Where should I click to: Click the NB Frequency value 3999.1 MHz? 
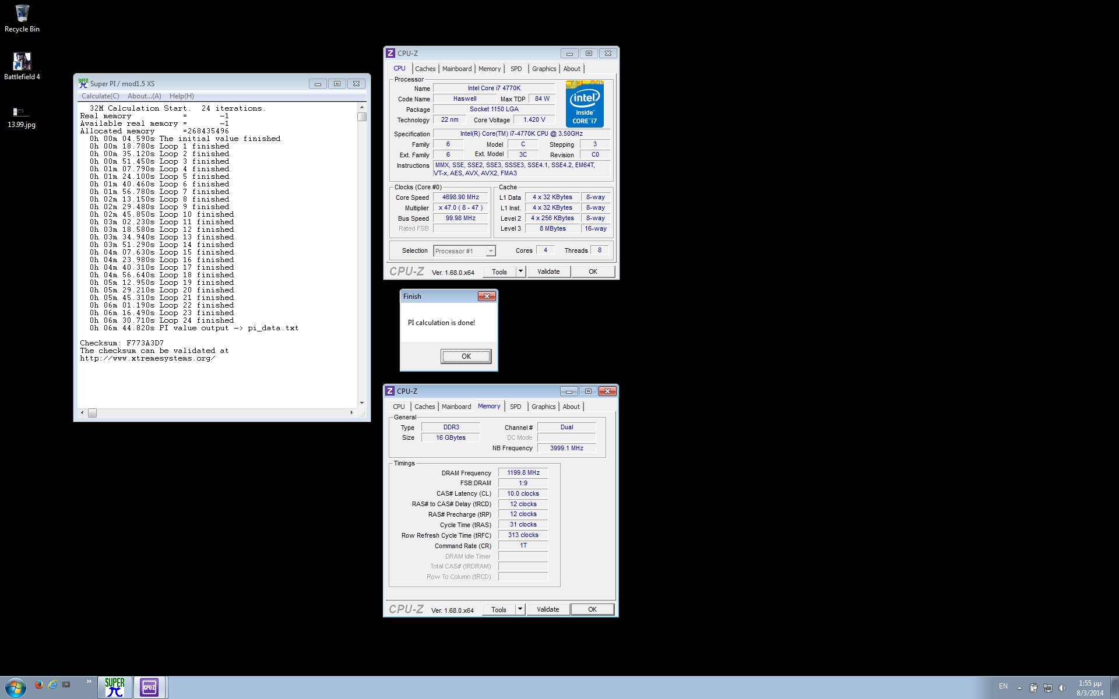click(566, 448)
